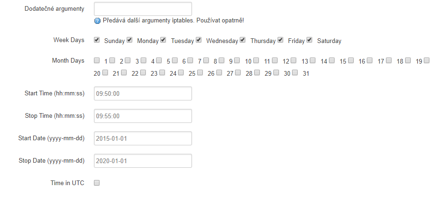Disable the Wednesday week day checkbox
The image size is (442, 201).
point(199,40)
